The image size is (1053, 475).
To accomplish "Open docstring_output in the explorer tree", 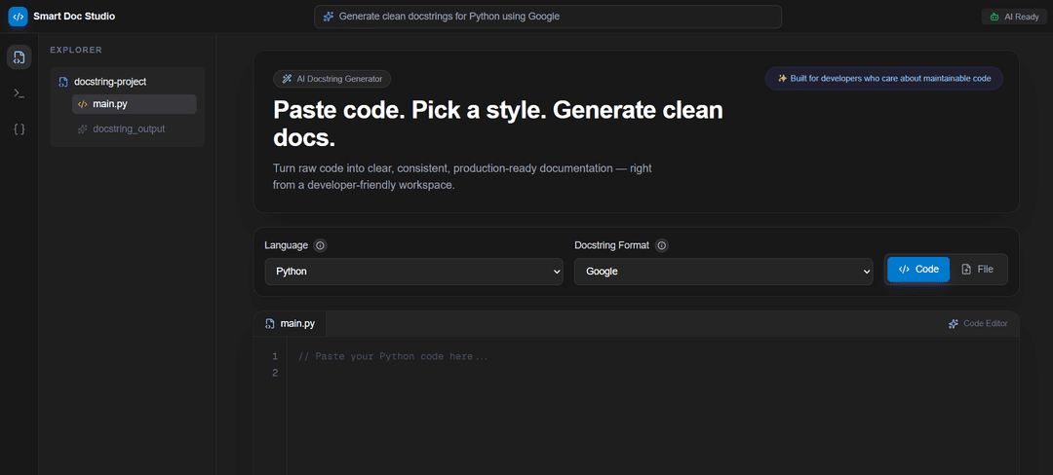I will [x=135, y=128].
